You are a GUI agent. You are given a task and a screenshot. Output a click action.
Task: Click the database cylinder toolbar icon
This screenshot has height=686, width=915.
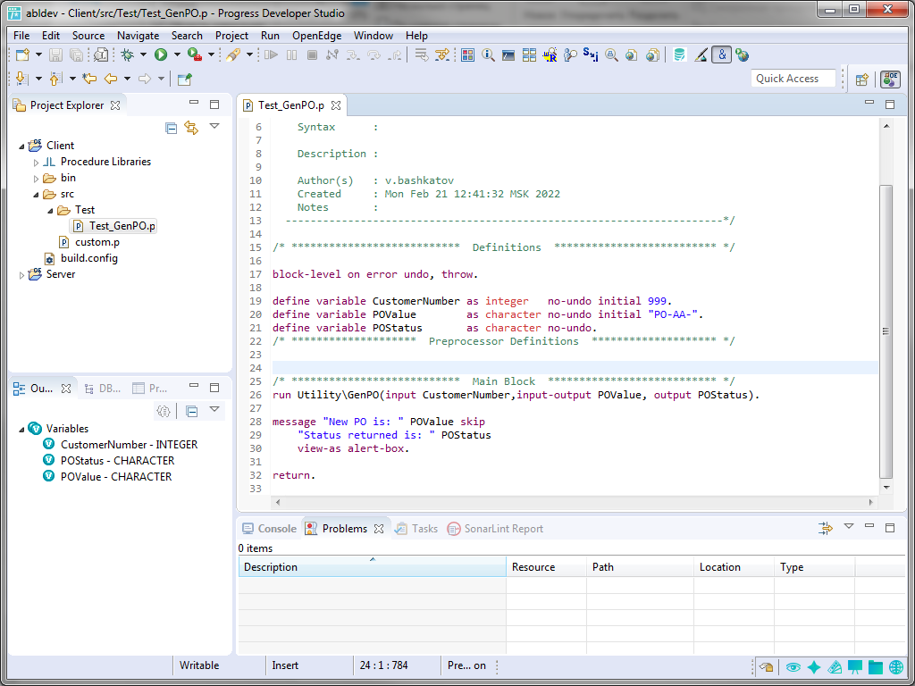point(679,55)
